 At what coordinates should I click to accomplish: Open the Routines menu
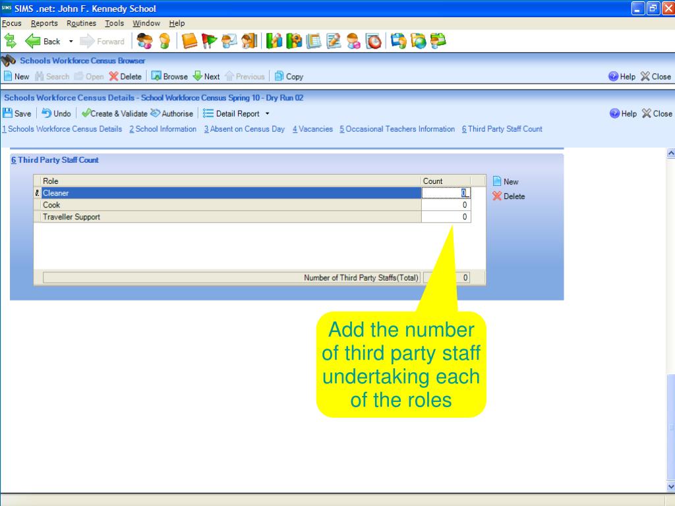(x=81, y=23)
